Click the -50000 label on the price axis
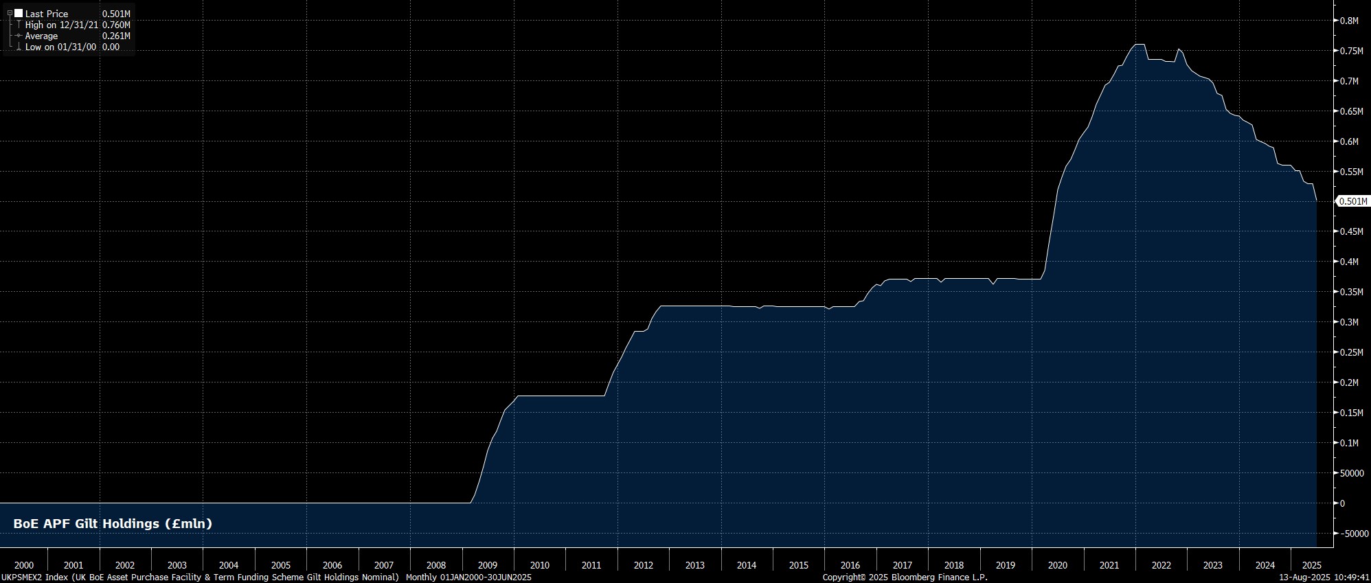The height and width of the screenshot is (583, 1371). pos(1353,534)
